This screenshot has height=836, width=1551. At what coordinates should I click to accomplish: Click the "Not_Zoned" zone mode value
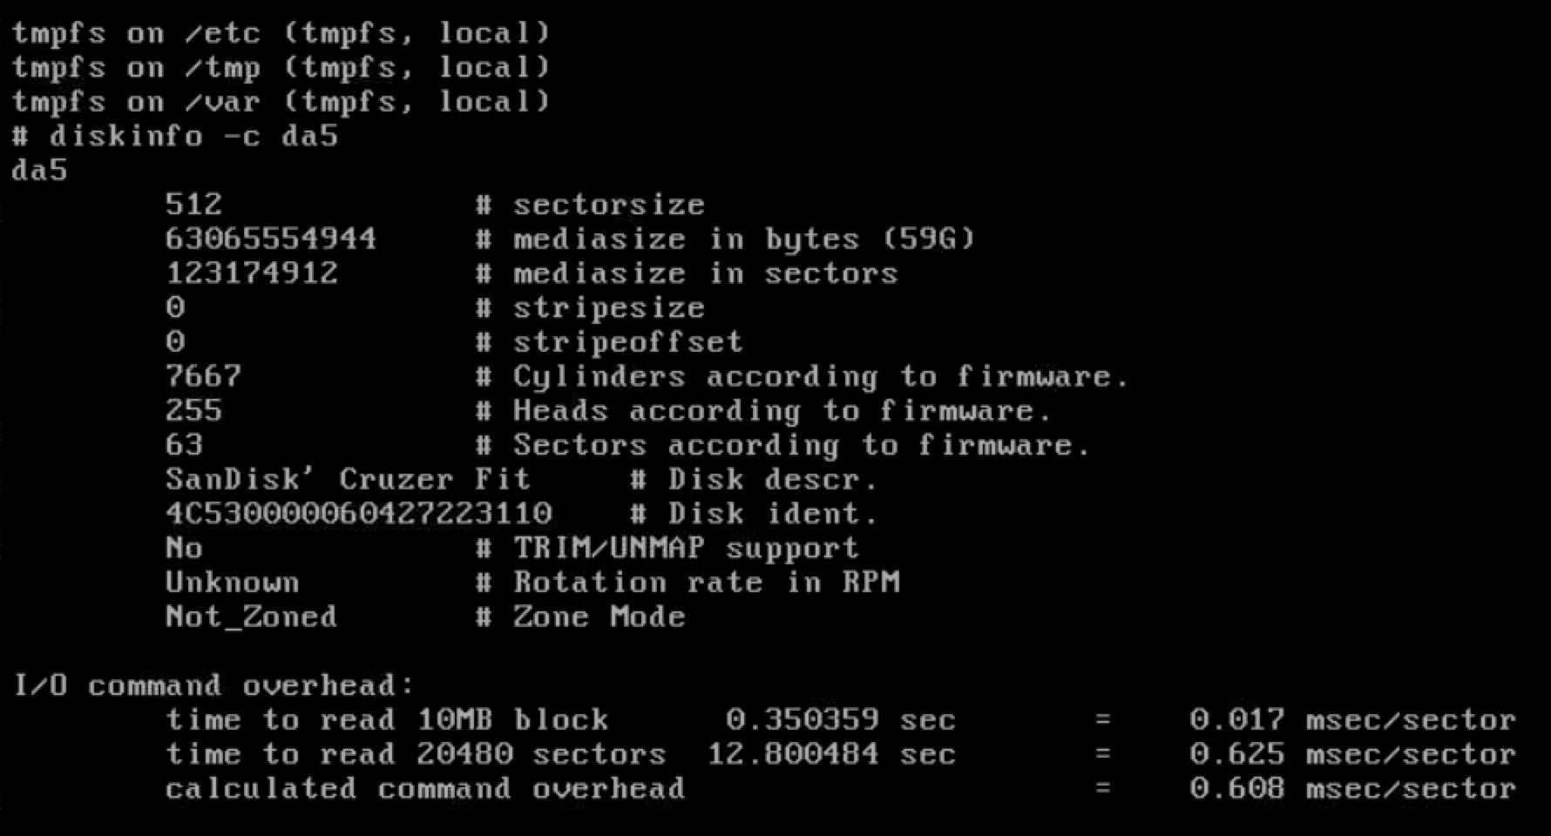click(x=251, y=617)
